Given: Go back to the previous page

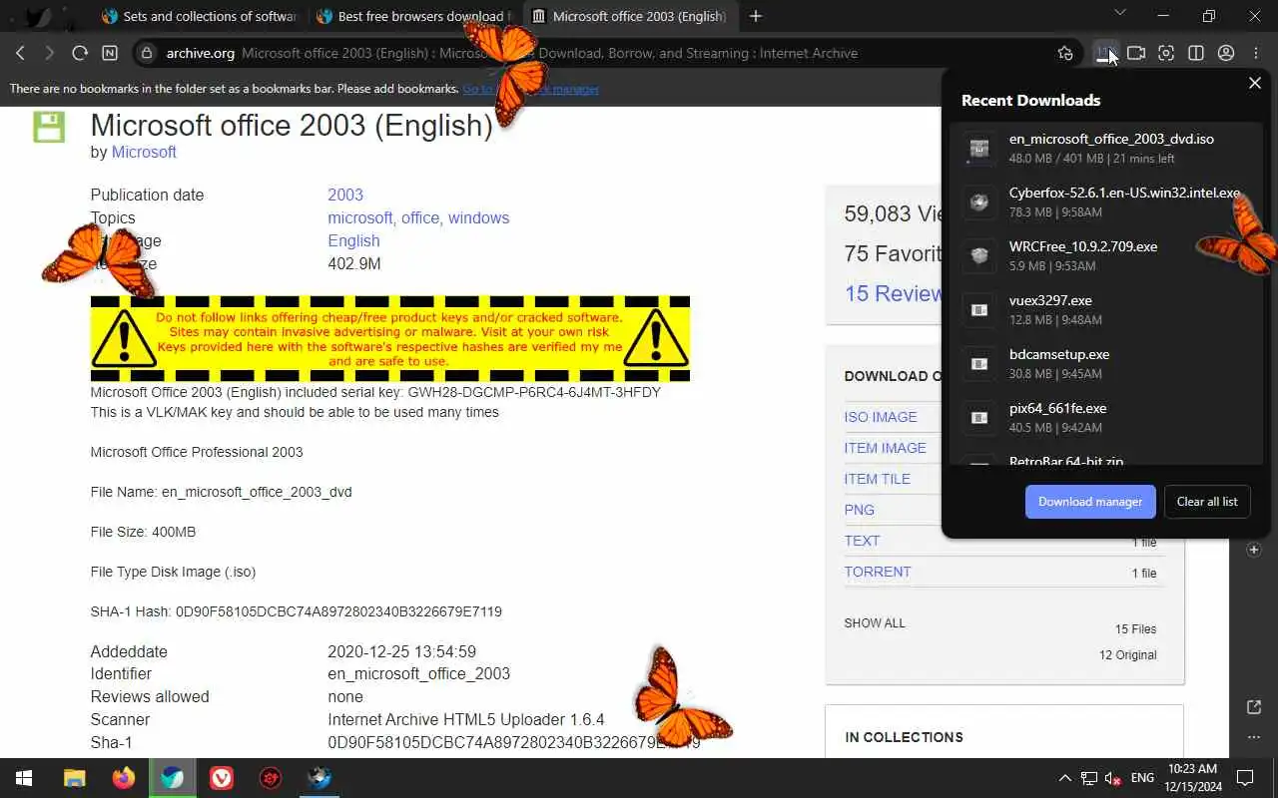Looking at the screenshot, I should pos(21,53).
